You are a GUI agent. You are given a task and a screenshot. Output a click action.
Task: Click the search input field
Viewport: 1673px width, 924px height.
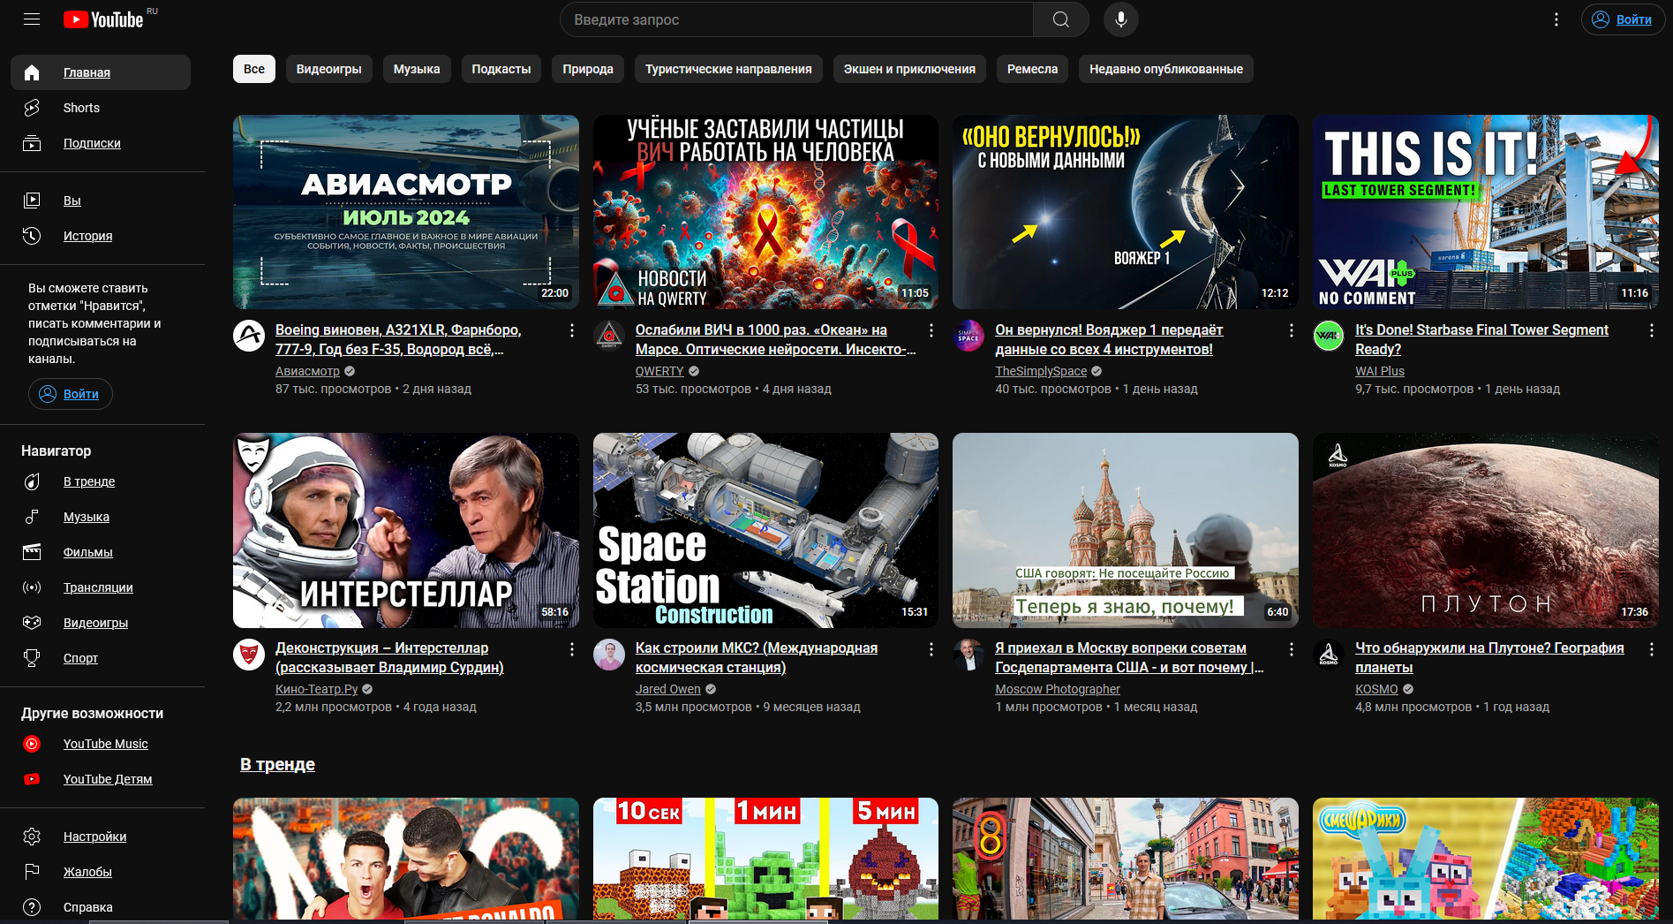coord(796,19)
